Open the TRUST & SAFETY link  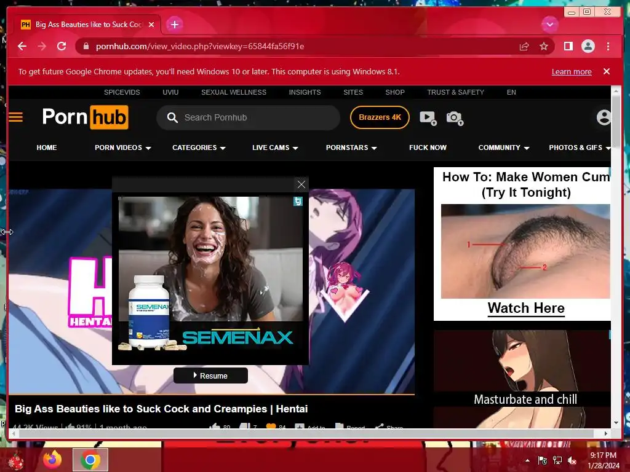(456, 92)
